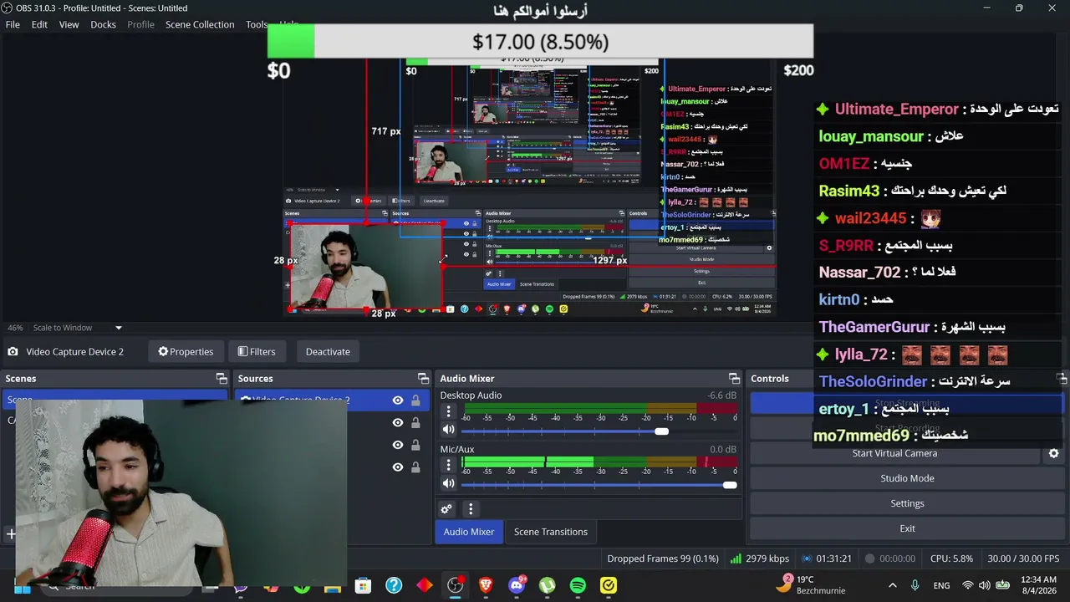Open the Audio Mixer menu below Mic/Aux
This screenshot has height=602, width=1070.
click(x=471, y=508)
